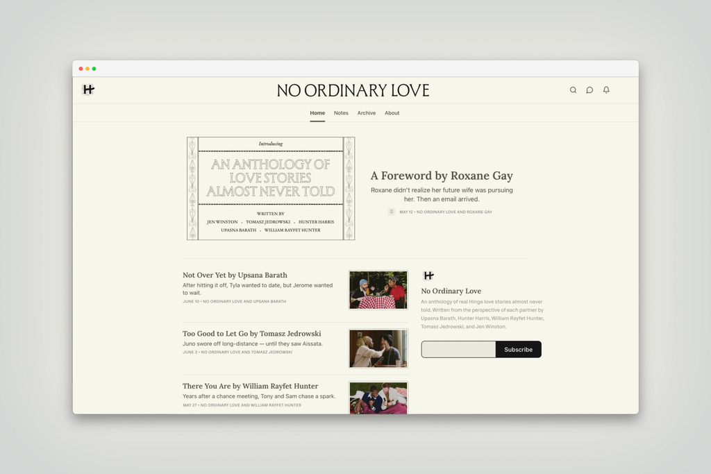
Task: Open the anthology cover artwork
Action: point(270,187)
